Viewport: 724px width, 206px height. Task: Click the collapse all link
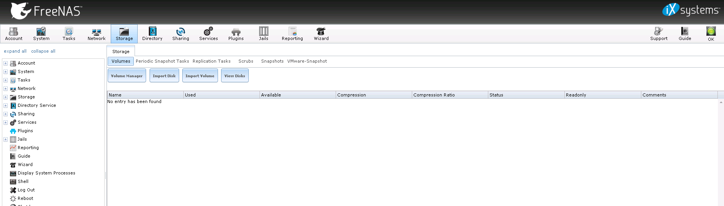click(43, 51)
